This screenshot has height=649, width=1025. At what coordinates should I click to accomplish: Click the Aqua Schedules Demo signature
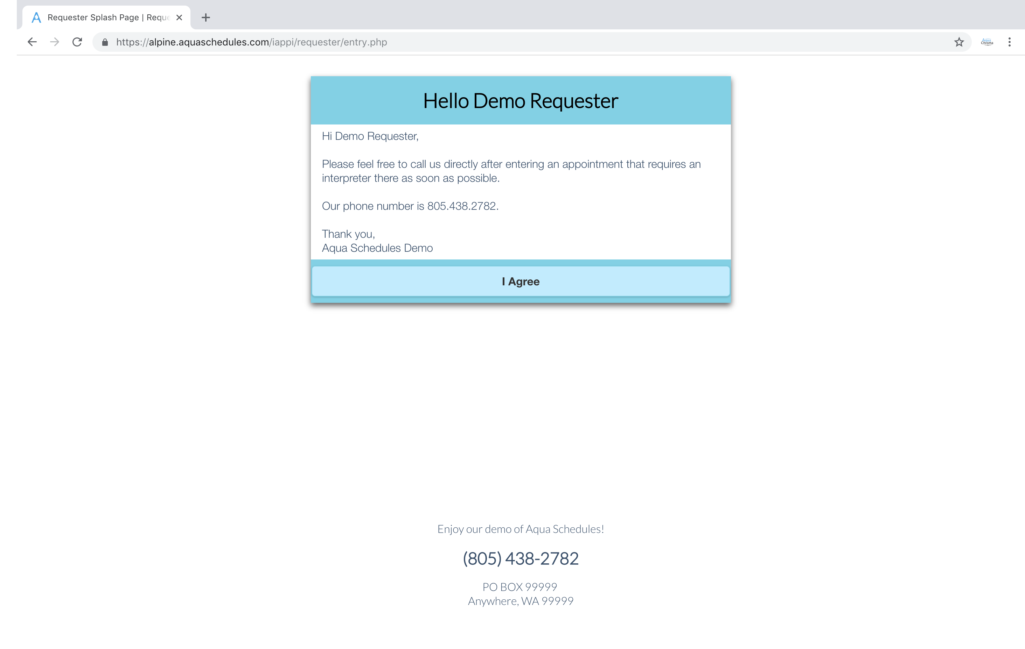377,248
